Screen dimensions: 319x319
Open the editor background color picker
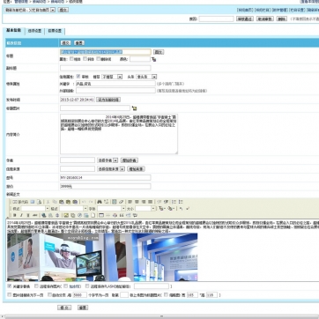pyautogui.click(x=171, y=209)
